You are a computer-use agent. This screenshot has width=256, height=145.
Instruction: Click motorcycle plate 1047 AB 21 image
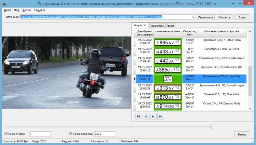168,79
